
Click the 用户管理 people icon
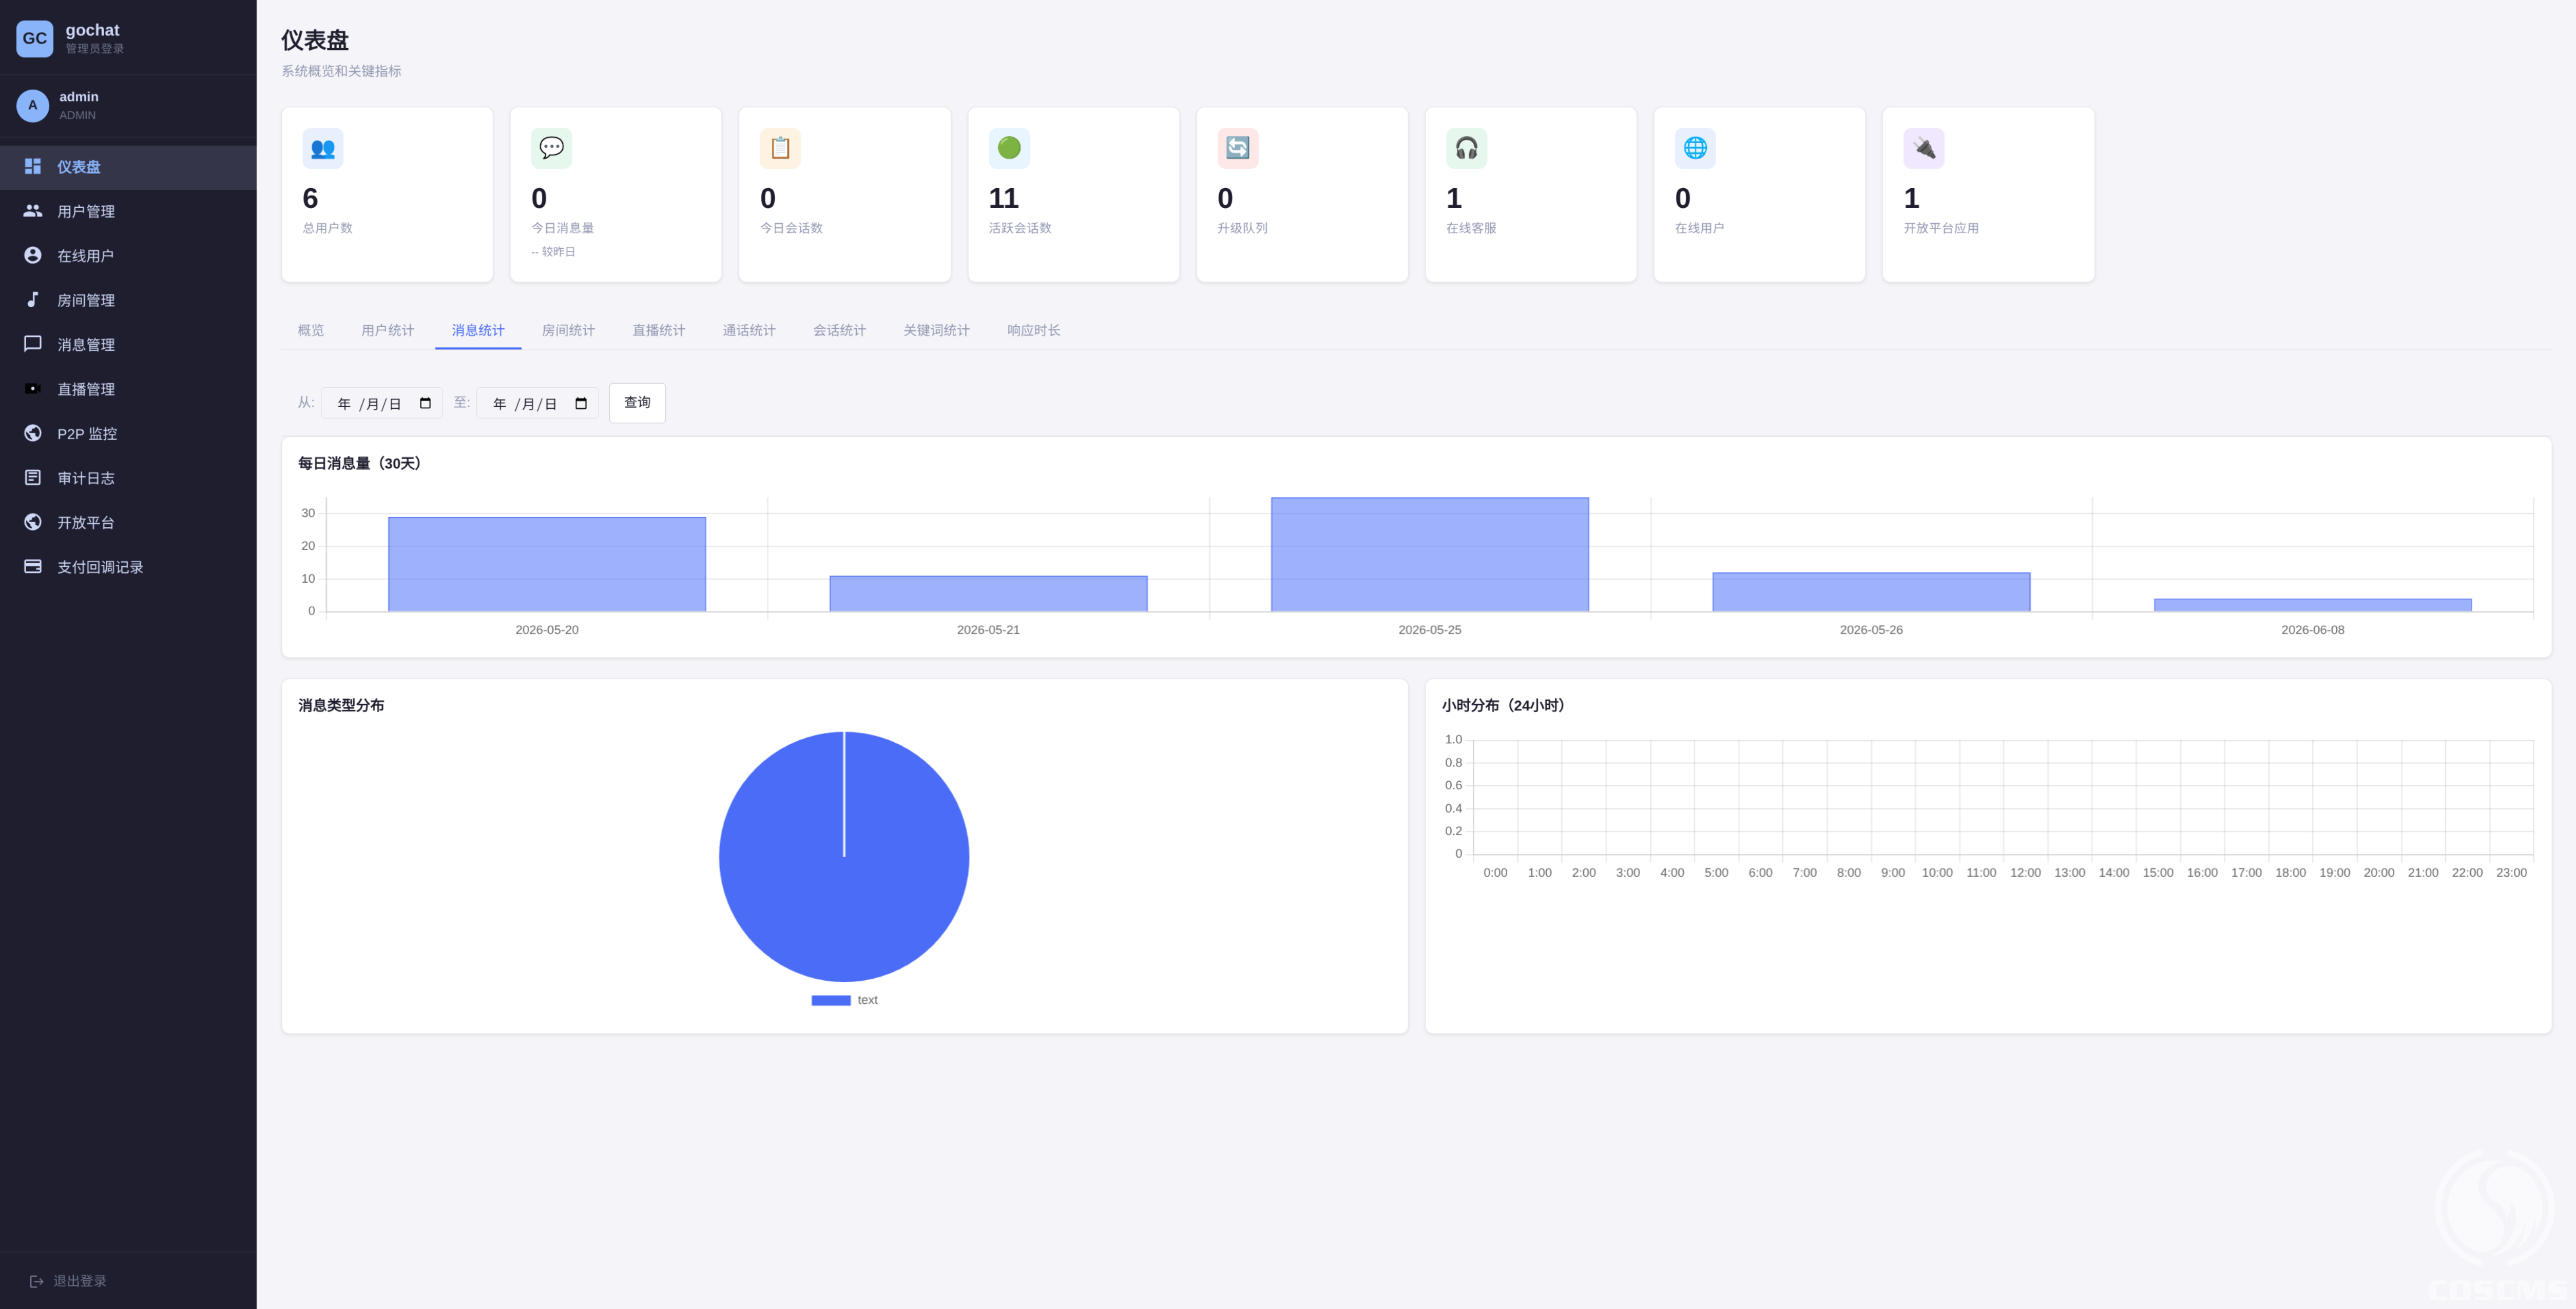[x=33, y=211]
